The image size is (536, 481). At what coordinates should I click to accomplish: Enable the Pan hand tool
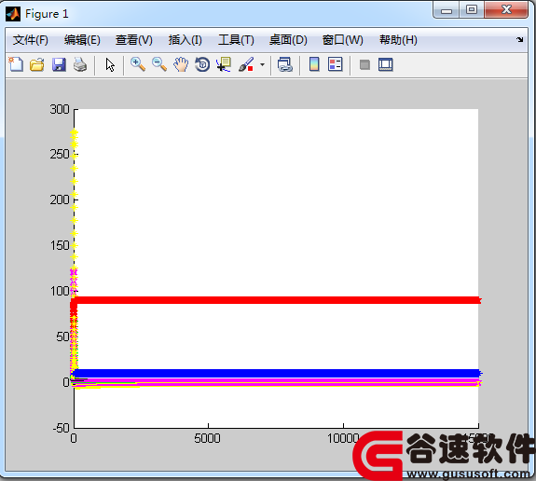pos(181,64)
